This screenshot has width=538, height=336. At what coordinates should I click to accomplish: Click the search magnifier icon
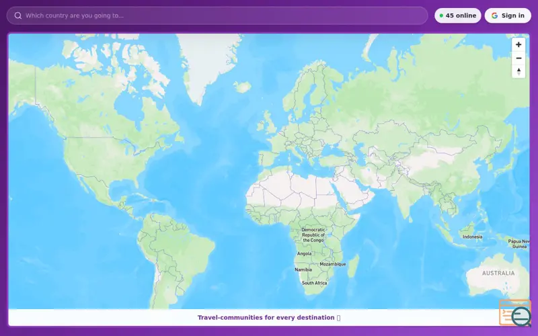click(x=18, y=15)
